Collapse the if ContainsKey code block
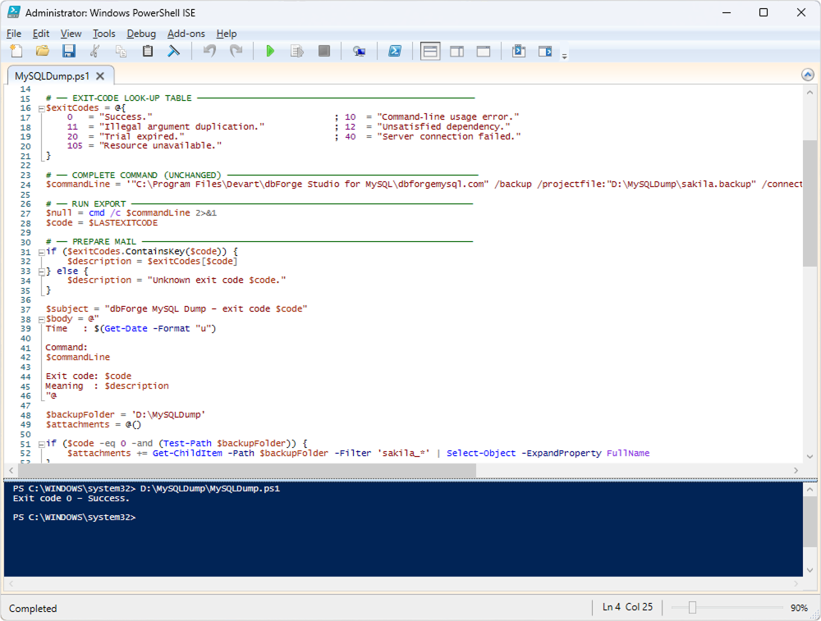 [40, 252]
